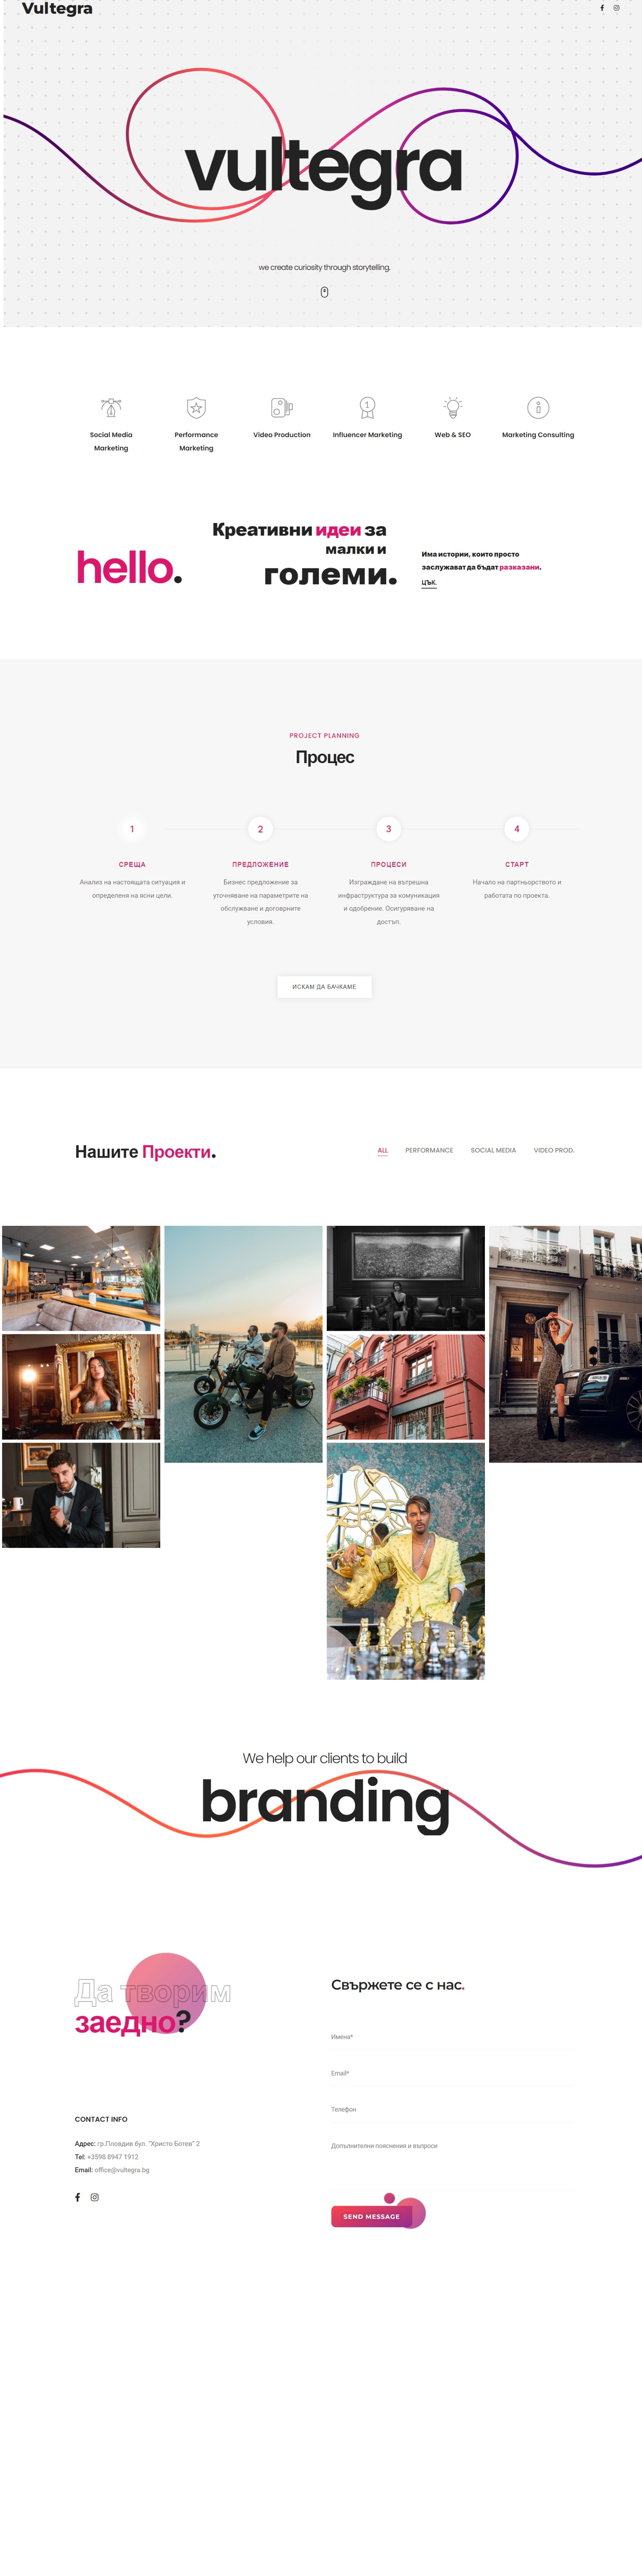Select the Social Media Marketing label

tap(111, 441)
